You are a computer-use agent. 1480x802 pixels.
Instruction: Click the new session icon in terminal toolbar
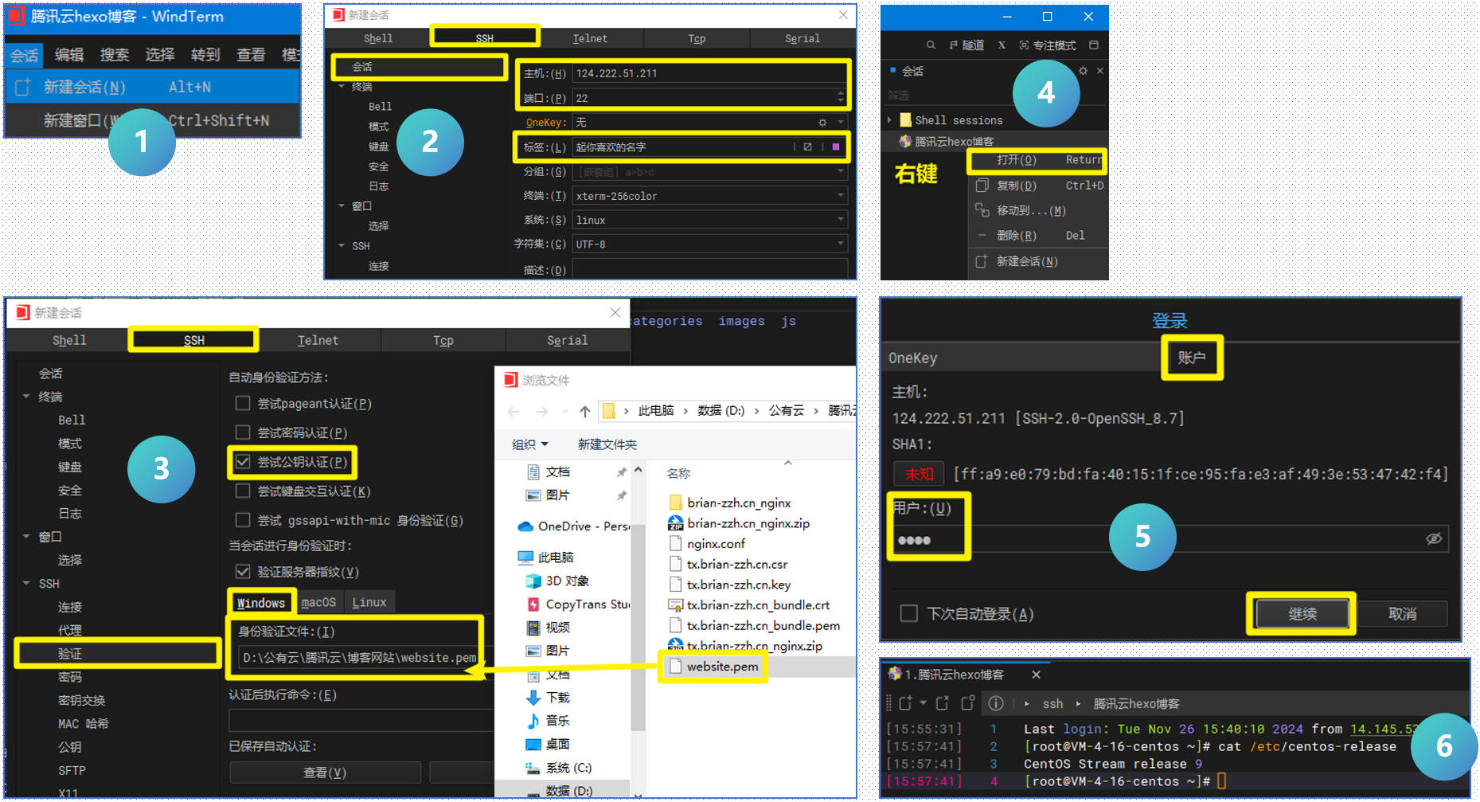(x=905, y=703)
